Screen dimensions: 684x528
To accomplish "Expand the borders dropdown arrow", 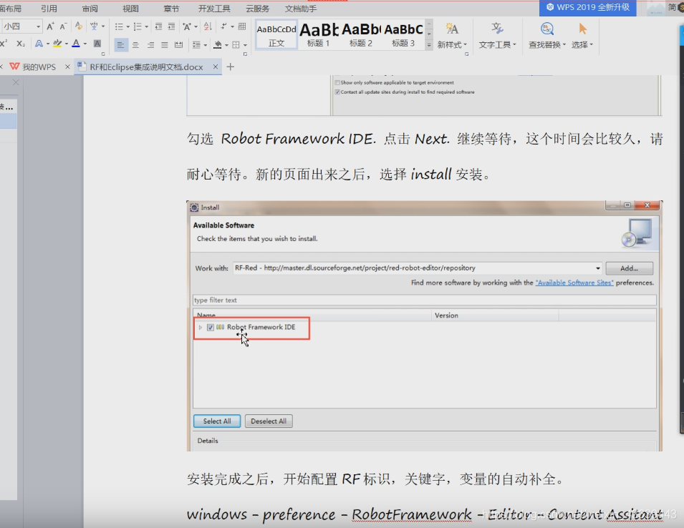I will (245, 45).
